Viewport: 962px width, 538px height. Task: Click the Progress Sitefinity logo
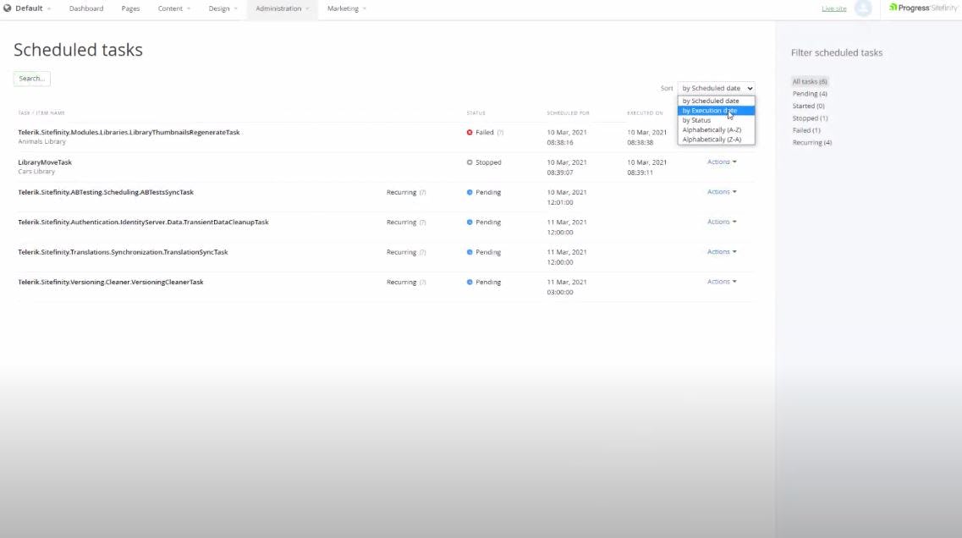tap(921, 8)
